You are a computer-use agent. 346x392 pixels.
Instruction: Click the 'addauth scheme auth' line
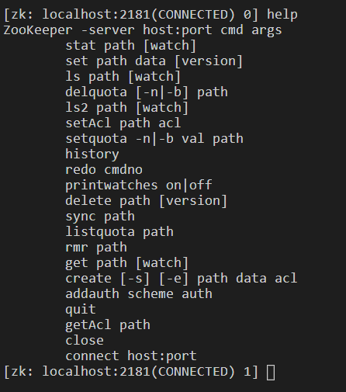[139, 294]
